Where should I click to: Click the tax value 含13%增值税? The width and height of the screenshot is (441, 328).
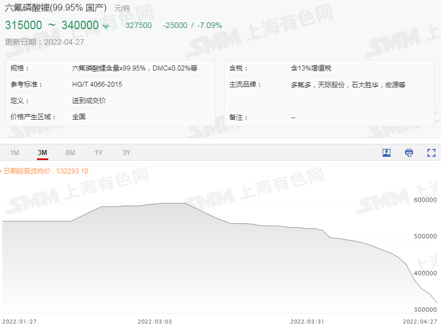[311, 68]
